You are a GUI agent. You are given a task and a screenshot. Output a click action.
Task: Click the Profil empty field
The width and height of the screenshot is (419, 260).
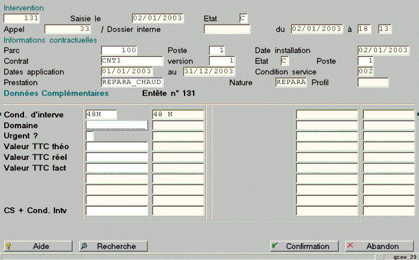pyautogui.click(x=373, y=83)
